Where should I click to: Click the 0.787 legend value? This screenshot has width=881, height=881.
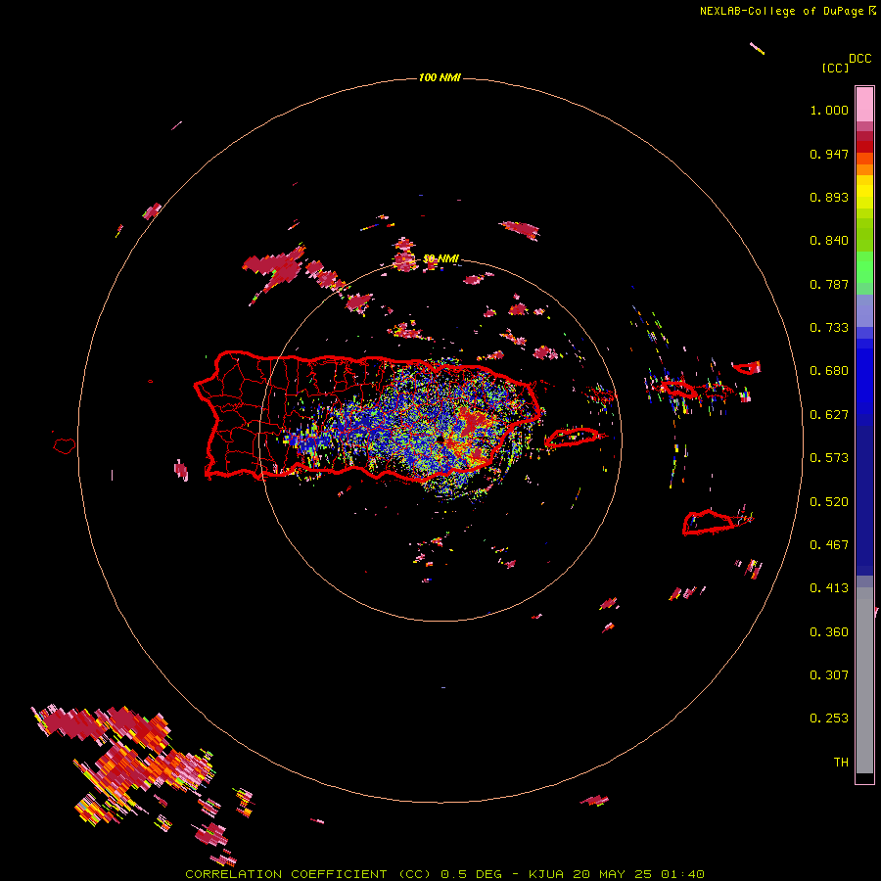point(829,284)
